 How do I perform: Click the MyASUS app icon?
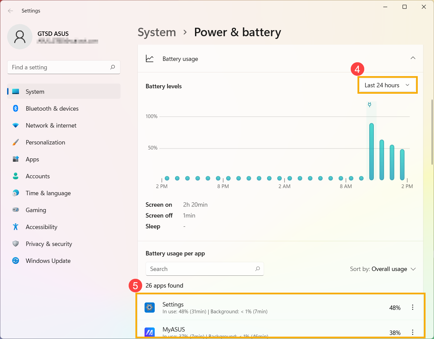point(150,332)
